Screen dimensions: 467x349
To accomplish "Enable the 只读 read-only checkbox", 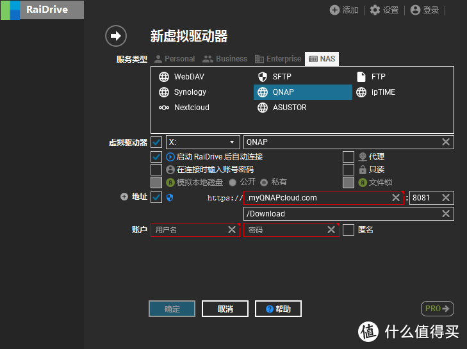I will (x=348, y=170).
